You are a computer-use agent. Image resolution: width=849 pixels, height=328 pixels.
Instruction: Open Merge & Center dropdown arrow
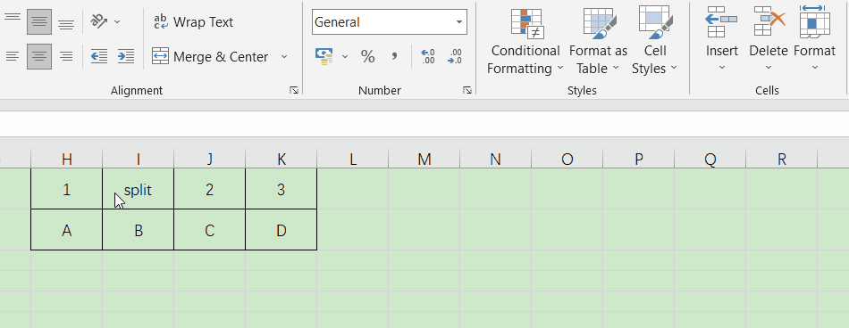point(284,57)
